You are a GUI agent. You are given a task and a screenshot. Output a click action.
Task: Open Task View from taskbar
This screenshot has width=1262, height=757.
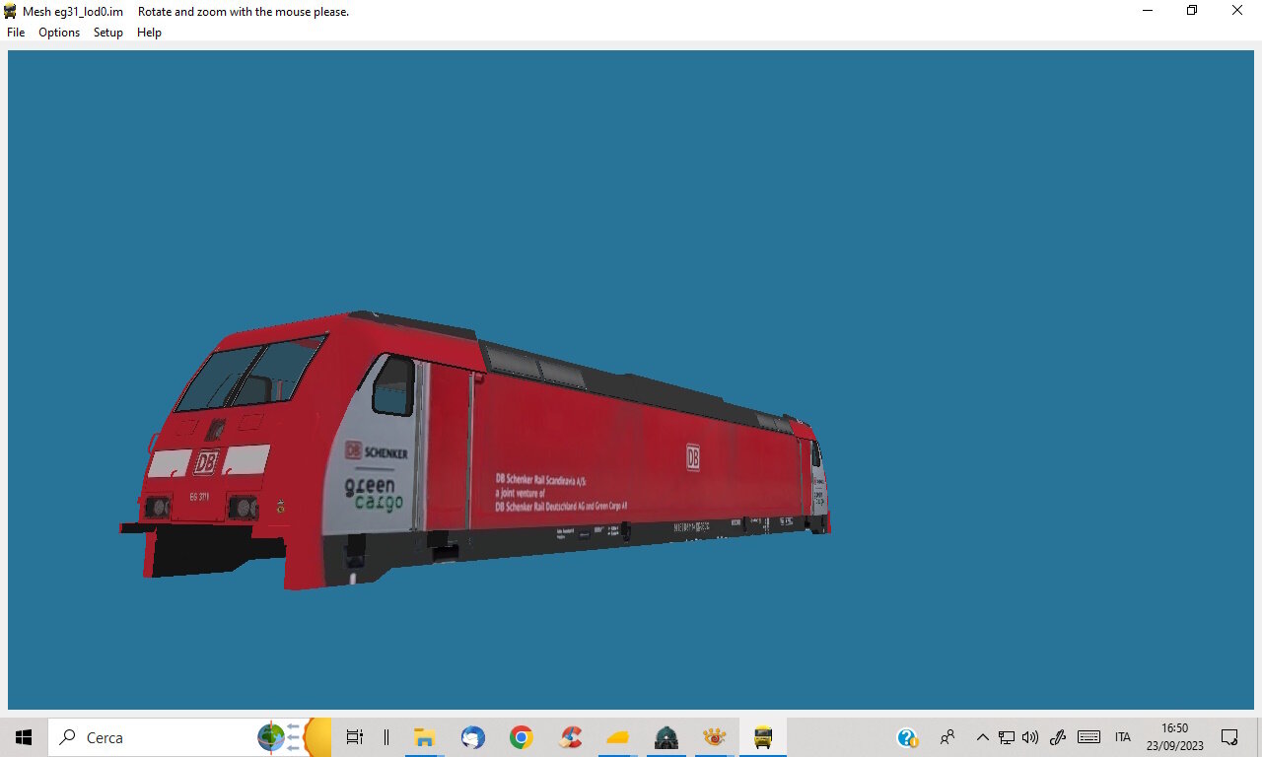pos(355,737)
